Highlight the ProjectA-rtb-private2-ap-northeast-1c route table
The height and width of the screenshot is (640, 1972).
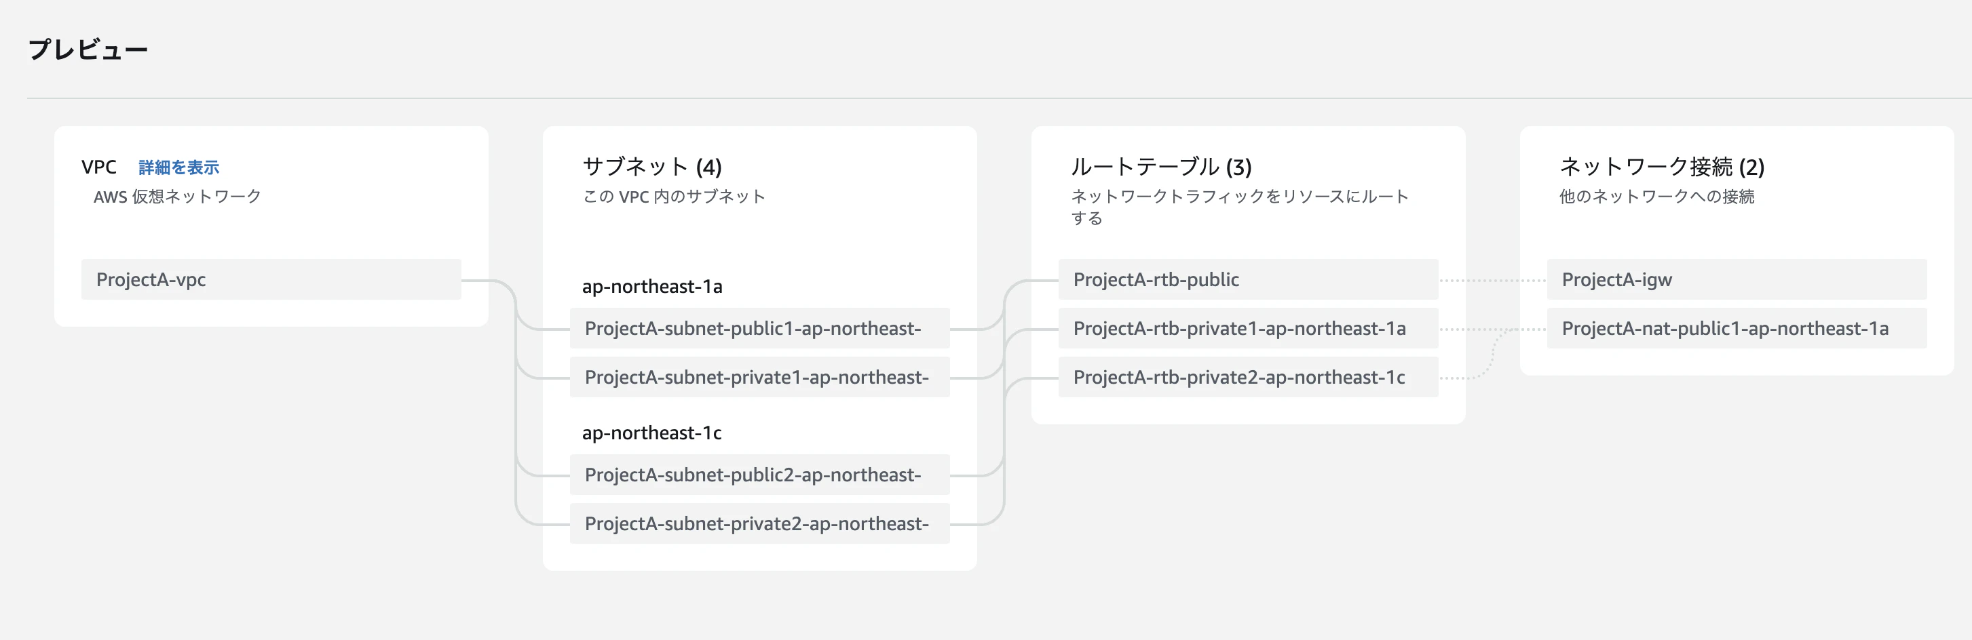[x=1247, y=378]
